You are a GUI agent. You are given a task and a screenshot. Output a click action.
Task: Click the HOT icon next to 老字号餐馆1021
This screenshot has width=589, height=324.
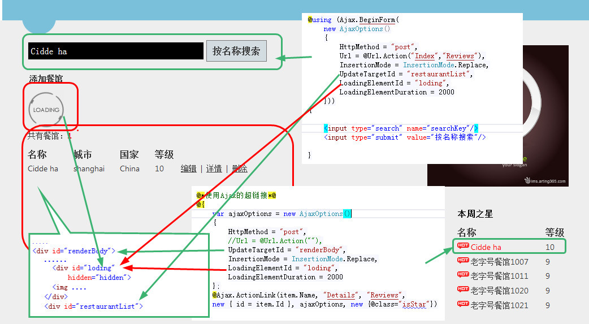[463, 305]
